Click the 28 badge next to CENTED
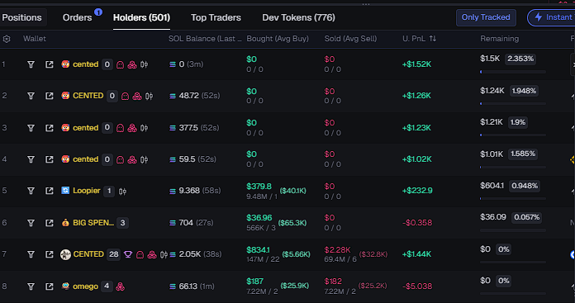This screenshot has height=303, width=575. [x=114, y=254]
